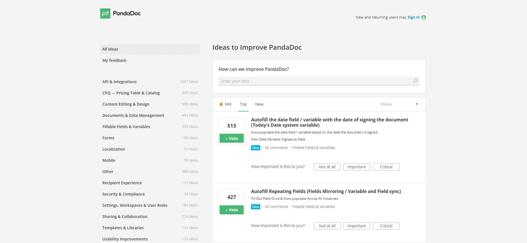The height and width of the screenshot is (243, 527).
Task: Click the PandaDoc logo icon
Action: (x=105, y=13)
